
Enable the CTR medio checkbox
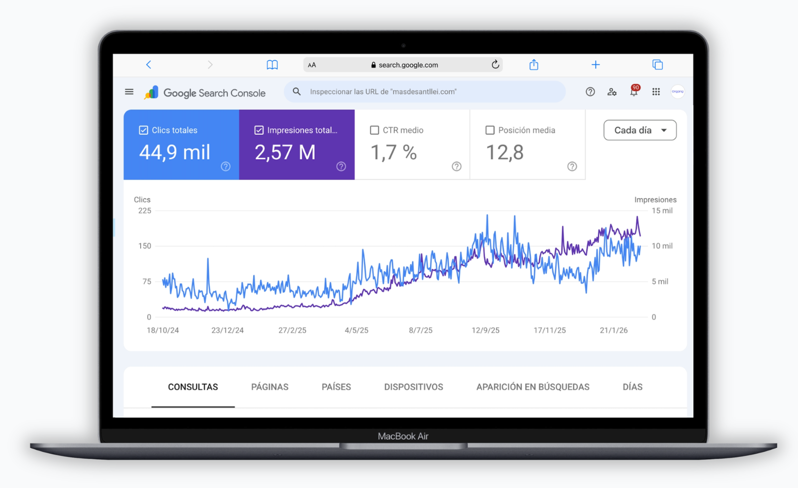click(375, 130)
